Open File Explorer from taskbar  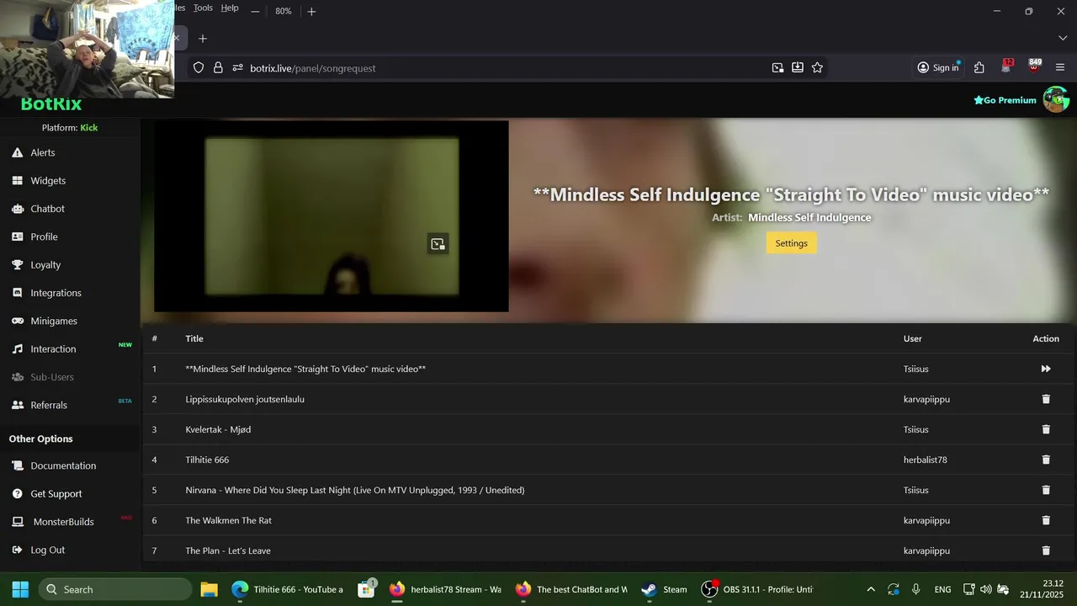click(x=209, y=589)
